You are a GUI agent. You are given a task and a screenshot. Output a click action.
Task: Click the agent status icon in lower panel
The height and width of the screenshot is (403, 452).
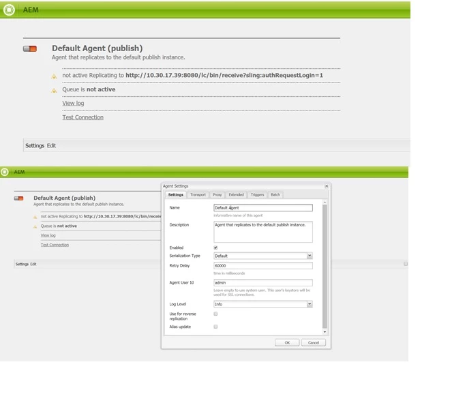pos(18,198)
